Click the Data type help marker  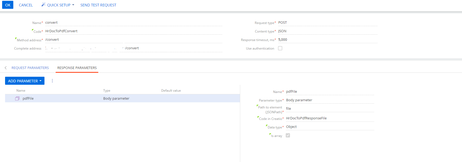click(x=267, y=125)
